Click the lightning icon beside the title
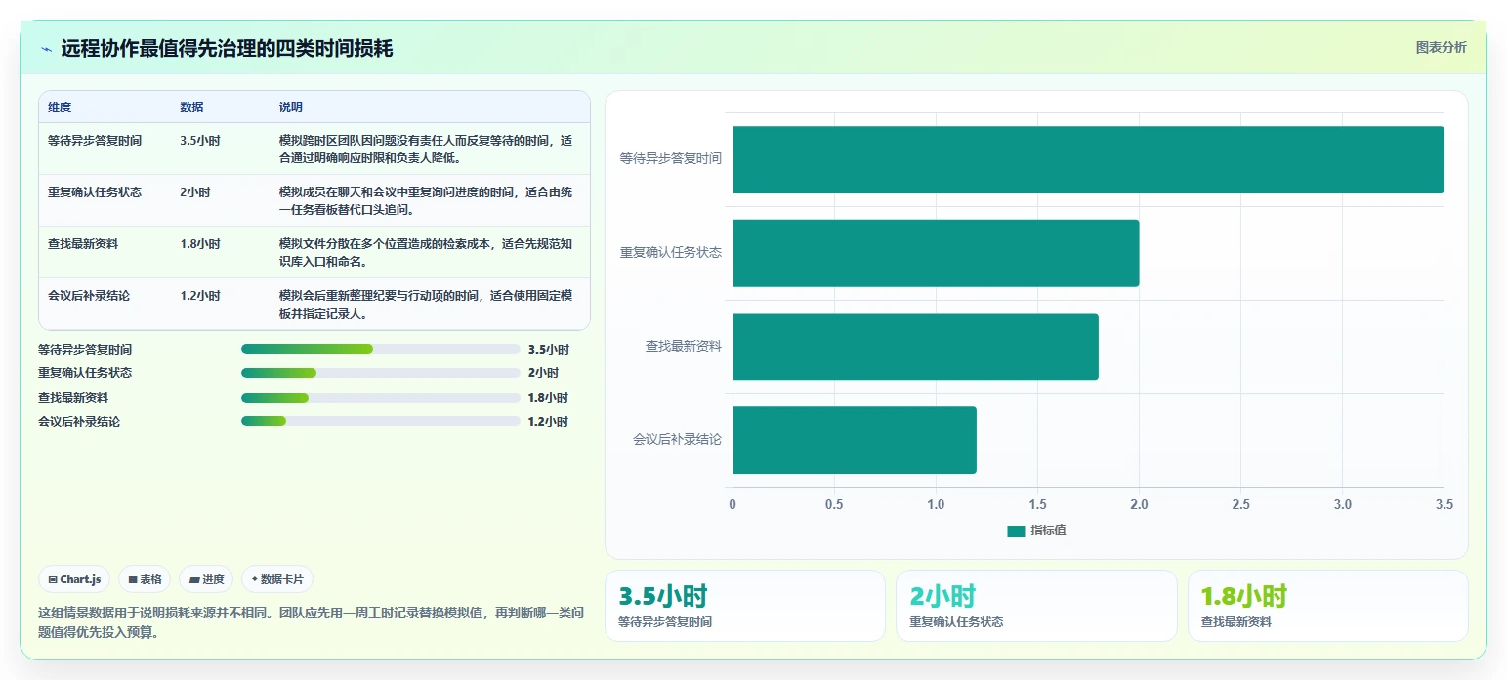The height and width of the screenshot is (680, 1507). pyautogui.click(x=47, y=49)
